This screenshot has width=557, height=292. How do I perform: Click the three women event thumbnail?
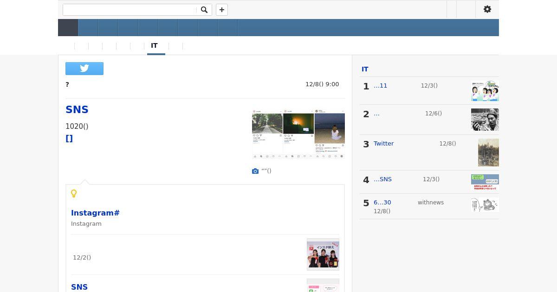pyautogui.click(x=323, y=254)
